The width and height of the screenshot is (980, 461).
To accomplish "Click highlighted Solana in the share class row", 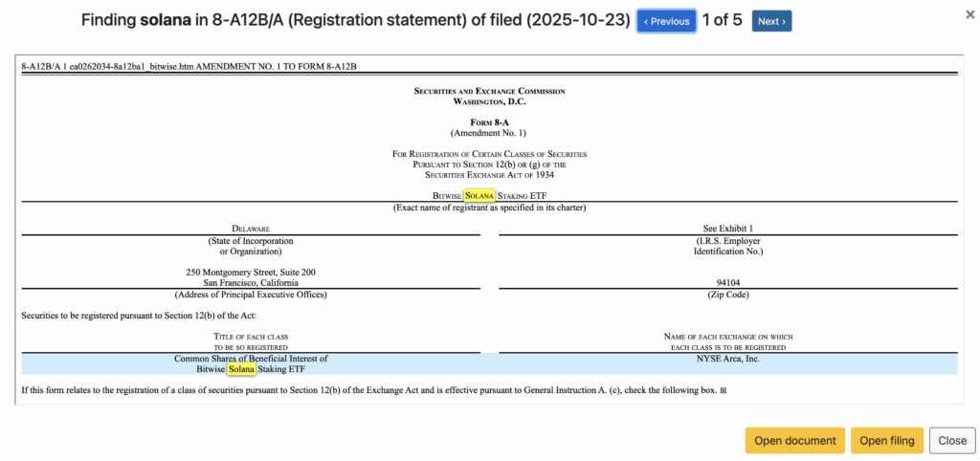I will (241, 368).
